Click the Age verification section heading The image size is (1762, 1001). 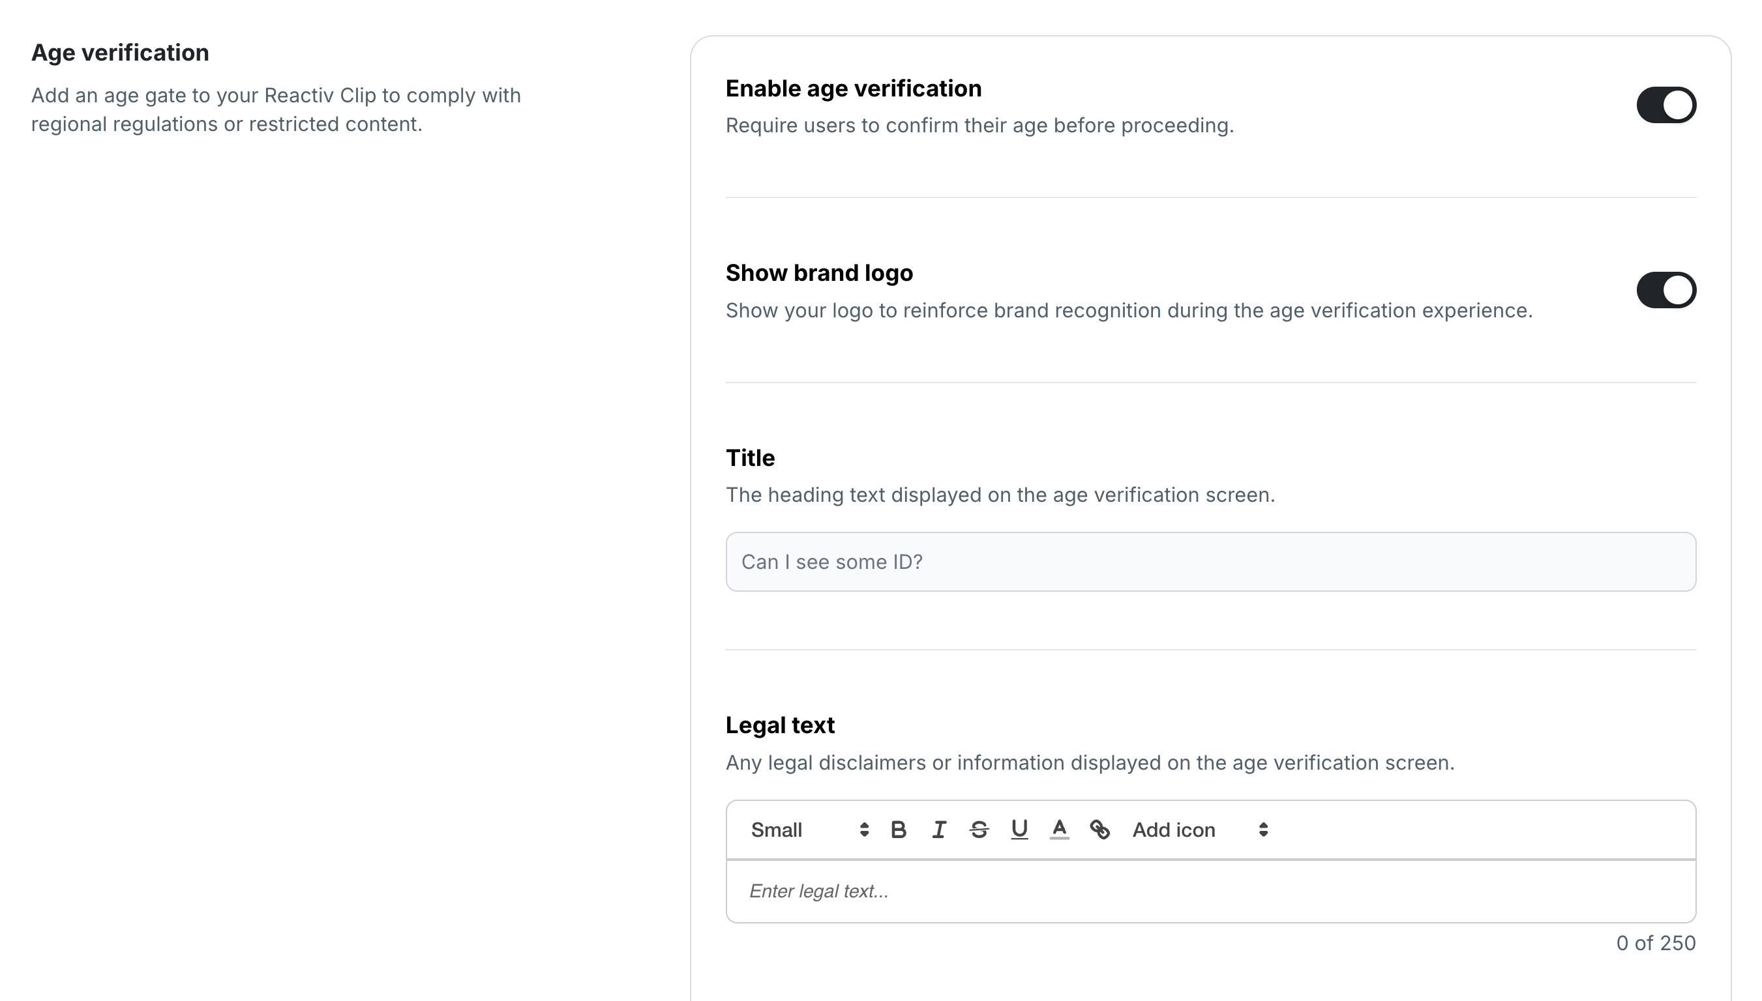tap(120, 53)
